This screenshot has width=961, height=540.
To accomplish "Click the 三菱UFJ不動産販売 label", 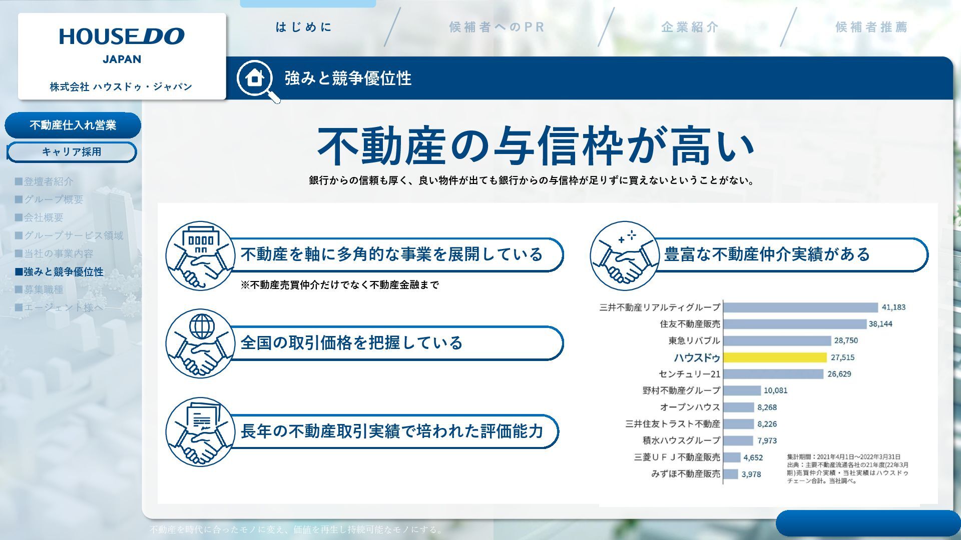I will point(677,457).
